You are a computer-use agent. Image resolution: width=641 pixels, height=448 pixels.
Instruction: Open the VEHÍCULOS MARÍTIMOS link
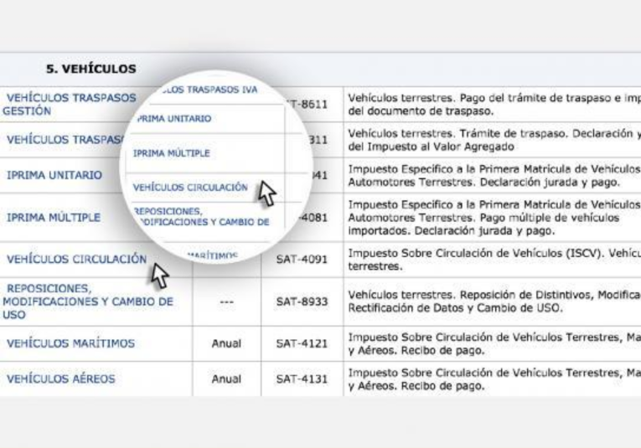70,343
